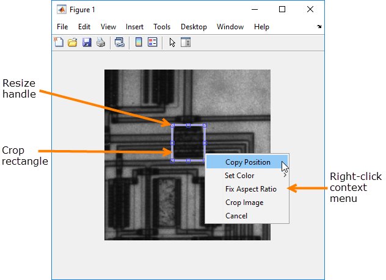Save the figure using the floppy disk icon
The image size is (386, 280).
[87, 43]
